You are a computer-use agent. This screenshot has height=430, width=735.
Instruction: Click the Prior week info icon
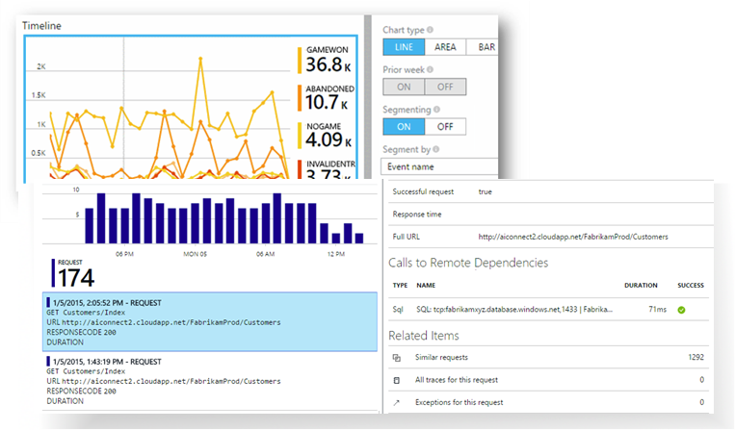coord(430,69)
